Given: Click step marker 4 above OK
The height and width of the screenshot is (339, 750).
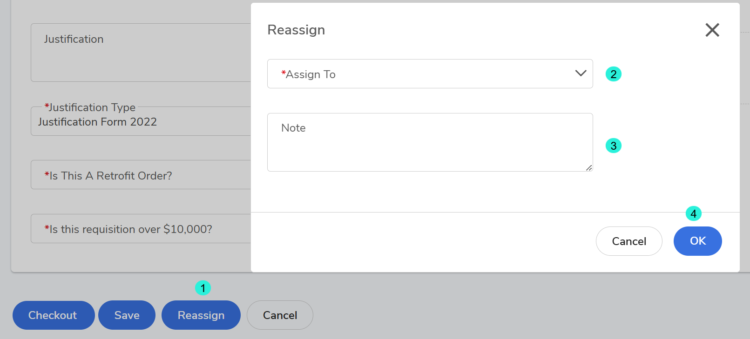Looking at the screenshot, I should (x=693, y=214).
